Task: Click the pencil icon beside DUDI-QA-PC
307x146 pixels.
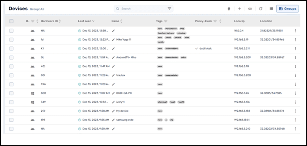Action: tap(113, 93)
